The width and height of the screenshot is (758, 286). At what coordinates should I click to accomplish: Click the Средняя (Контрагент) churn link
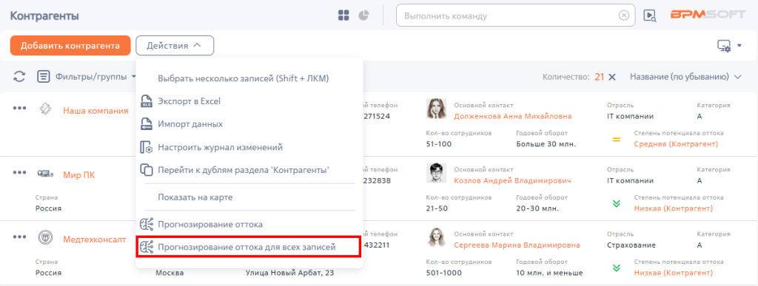pyautogui.click(x=675, y=143)
